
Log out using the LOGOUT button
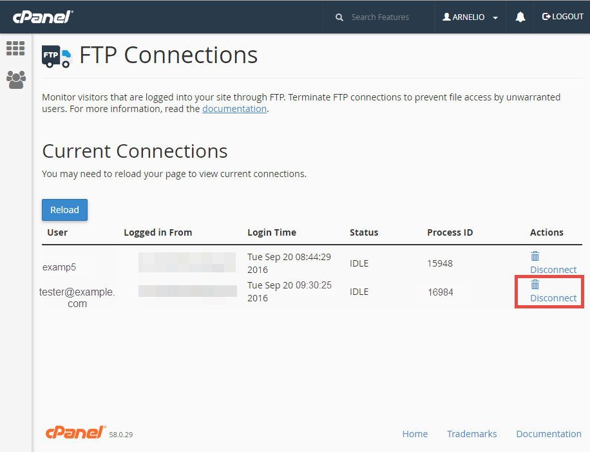(563, 17)
